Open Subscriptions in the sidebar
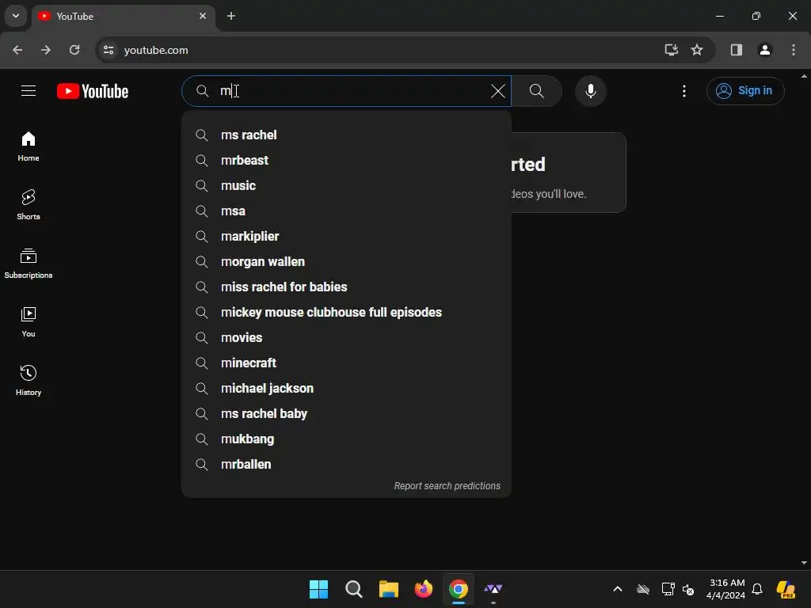The image size is (811, 608). point(29,263)
